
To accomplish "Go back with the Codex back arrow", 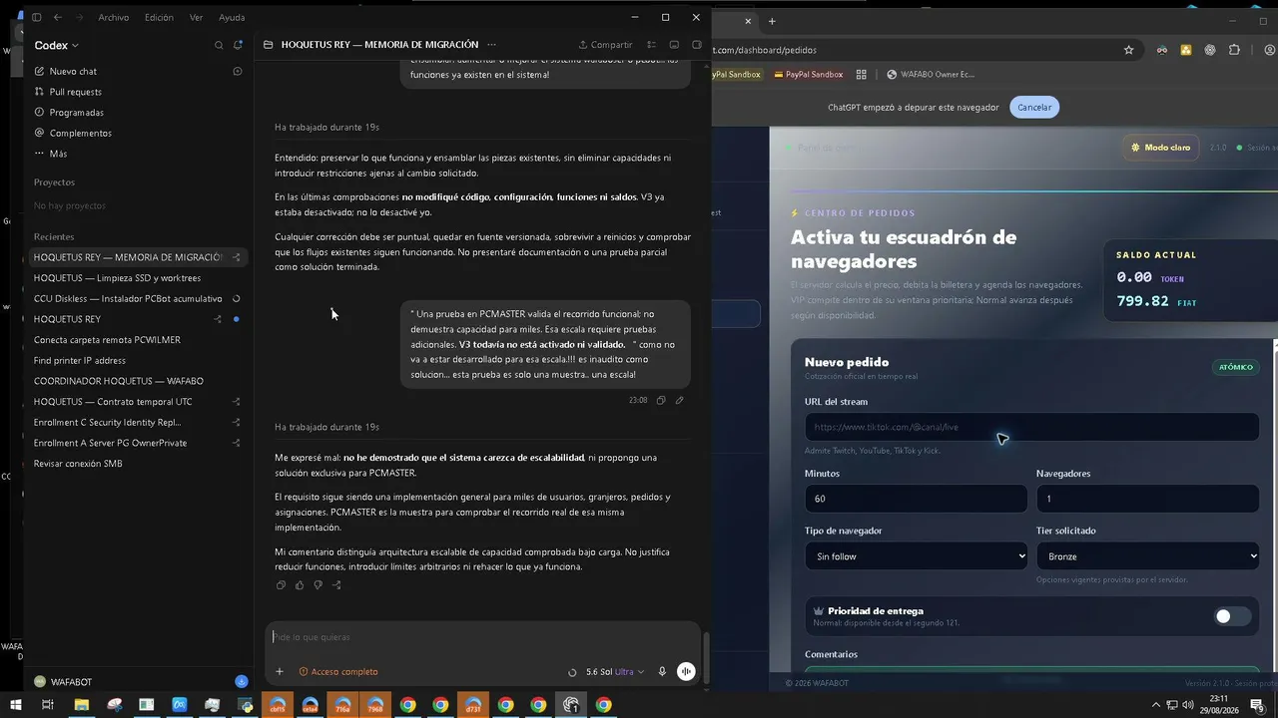I will (57, 17).
